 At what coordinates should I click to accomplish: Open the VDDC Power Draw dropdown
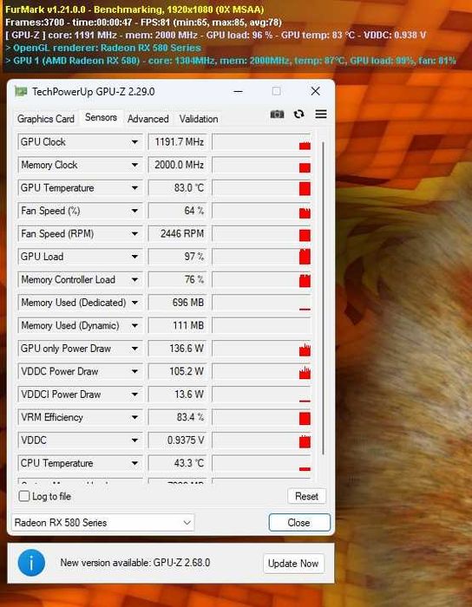(x=134, y=371)
